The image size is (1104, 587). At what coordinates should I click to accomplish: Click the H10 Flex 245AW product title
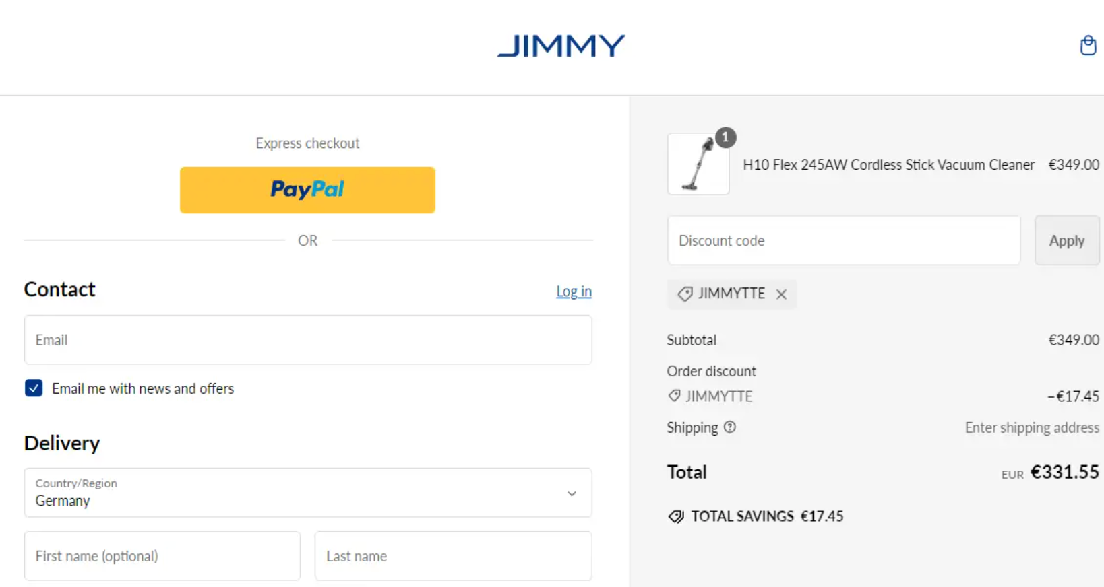pyautogui.click(x=888, y=165)
